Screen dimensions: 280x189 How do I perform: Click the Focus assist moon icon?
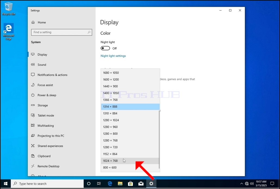(x=33, y=85)
